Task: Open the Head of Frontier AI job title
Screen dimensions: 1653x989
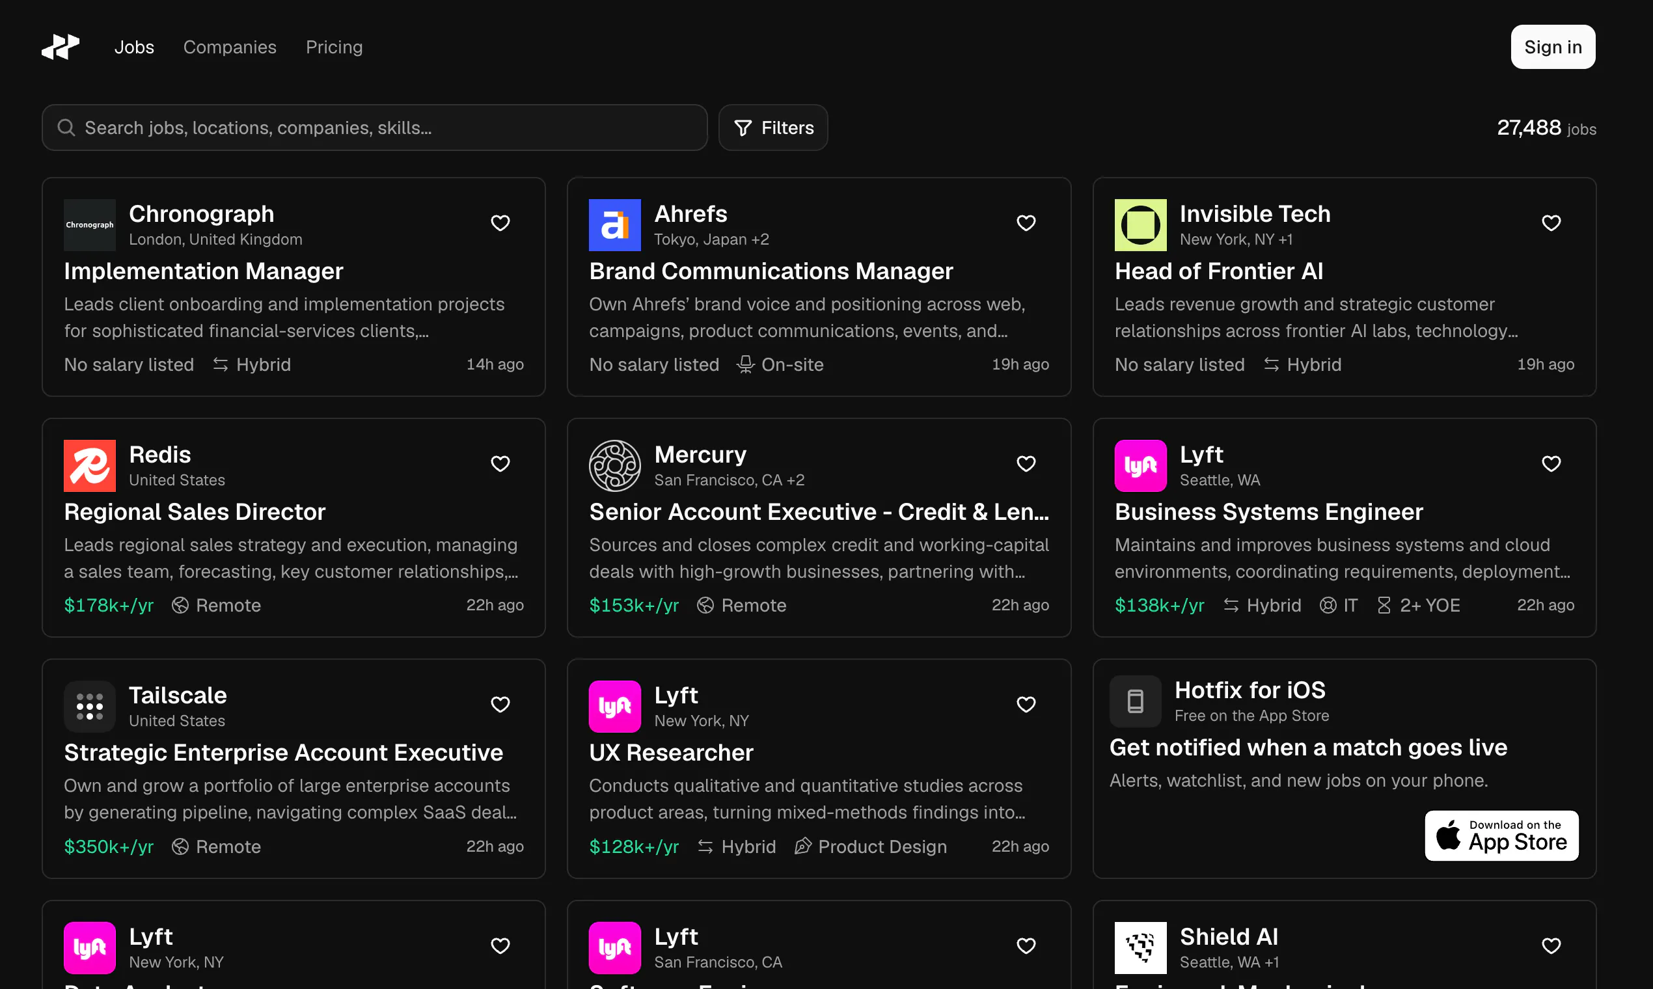Action: [x=1218, y=271]
